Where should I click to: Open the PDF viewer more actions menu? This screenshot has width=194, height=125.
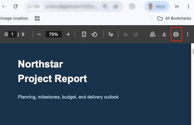click(x=188, y=34)
